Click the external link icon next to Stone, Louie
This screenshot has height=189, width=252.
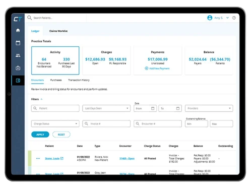click(62, 158)
